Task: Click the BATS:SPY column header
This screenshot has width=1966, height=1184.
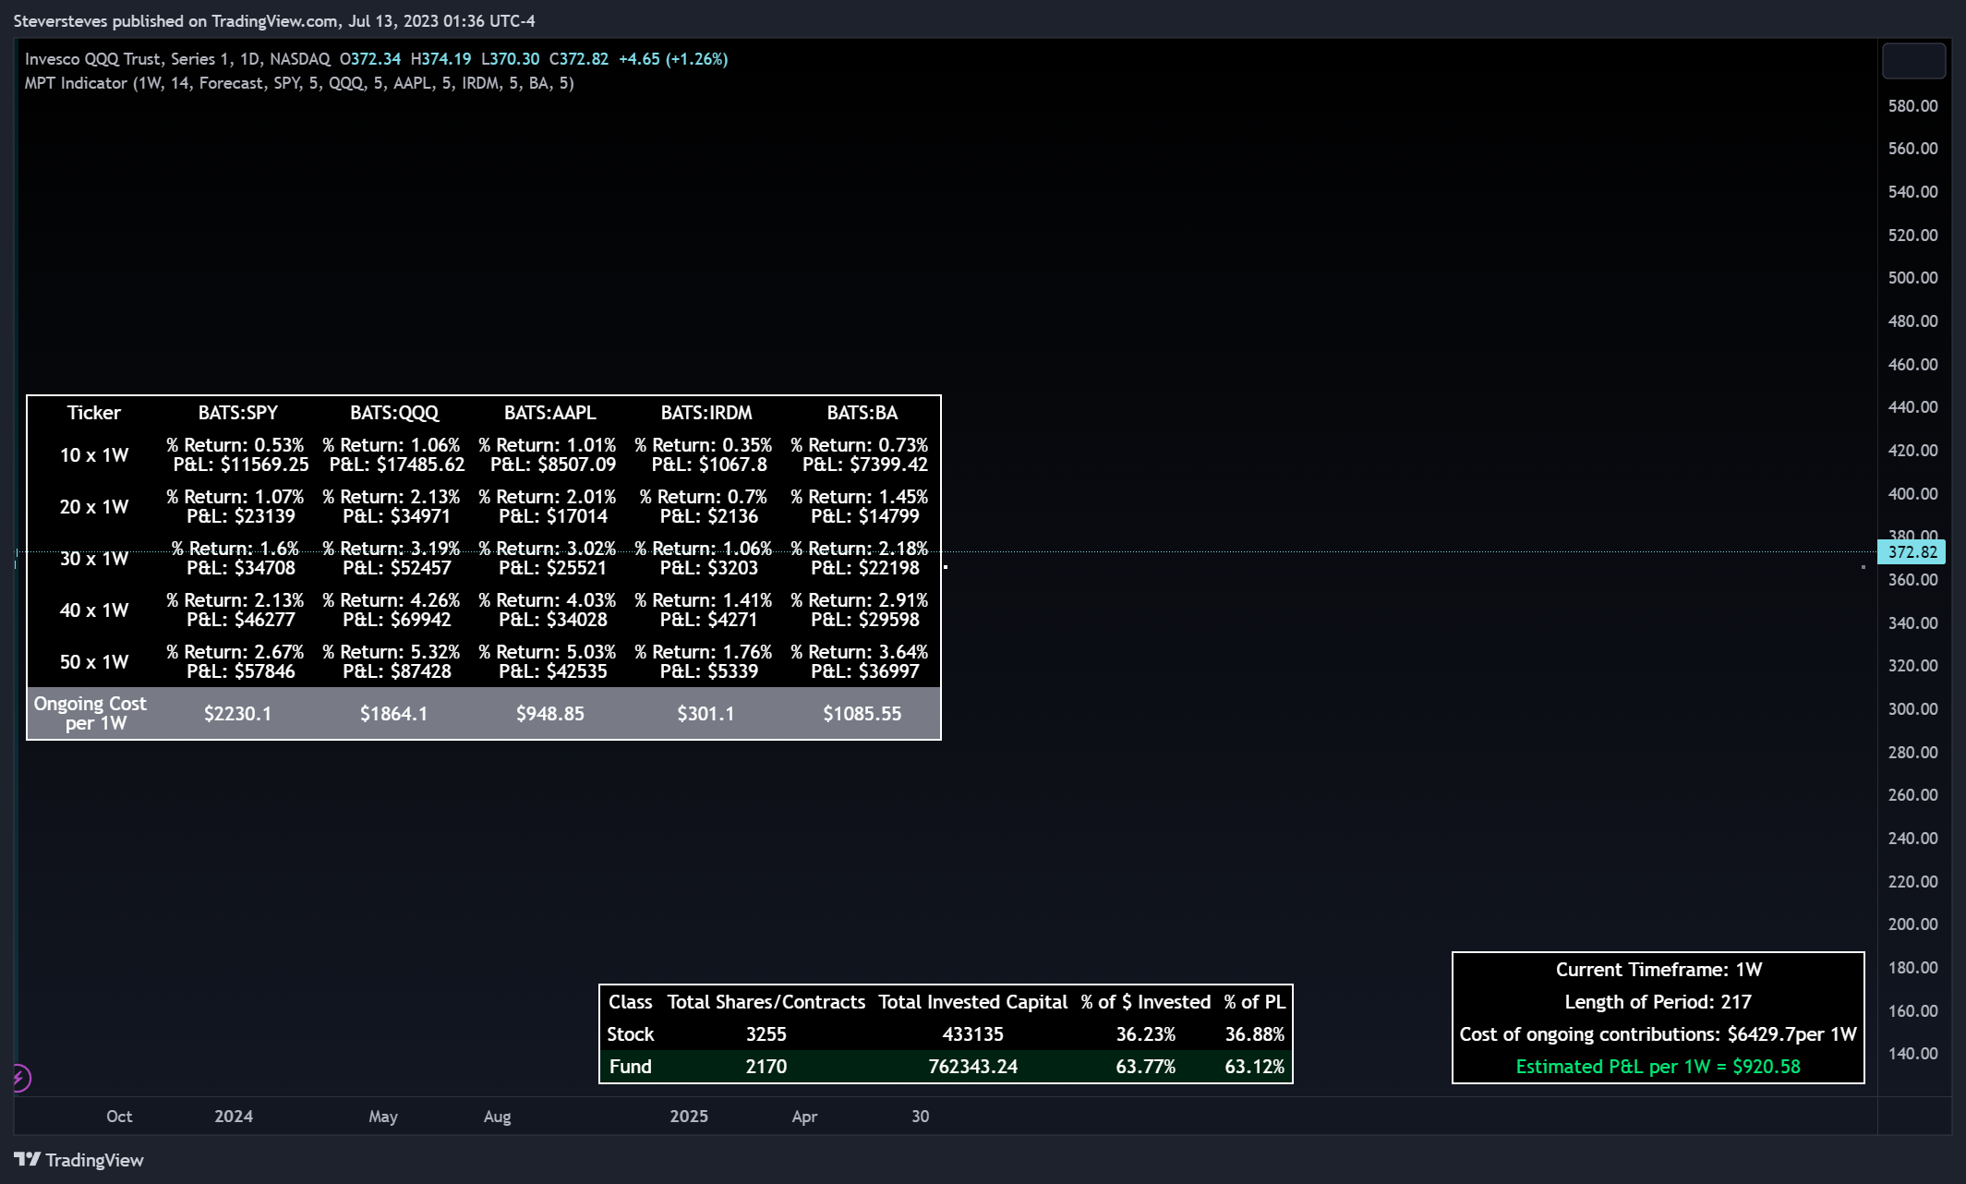Action: (237, 413)
